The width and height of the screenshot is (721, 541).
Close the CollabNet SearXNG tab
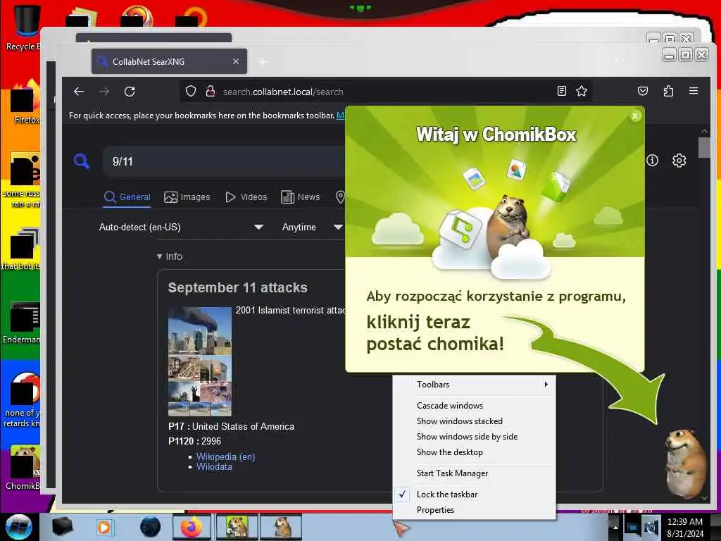(235, 61)
